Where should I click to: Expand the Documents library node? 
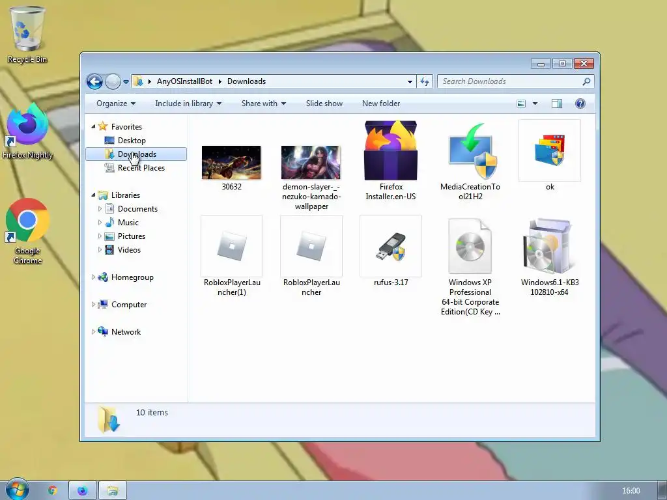(100, 209)
